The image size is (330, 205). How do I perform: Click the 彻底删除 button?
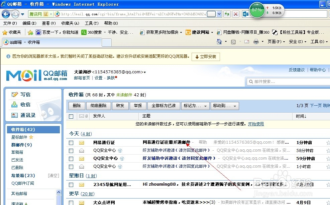[x=99, y=106]
